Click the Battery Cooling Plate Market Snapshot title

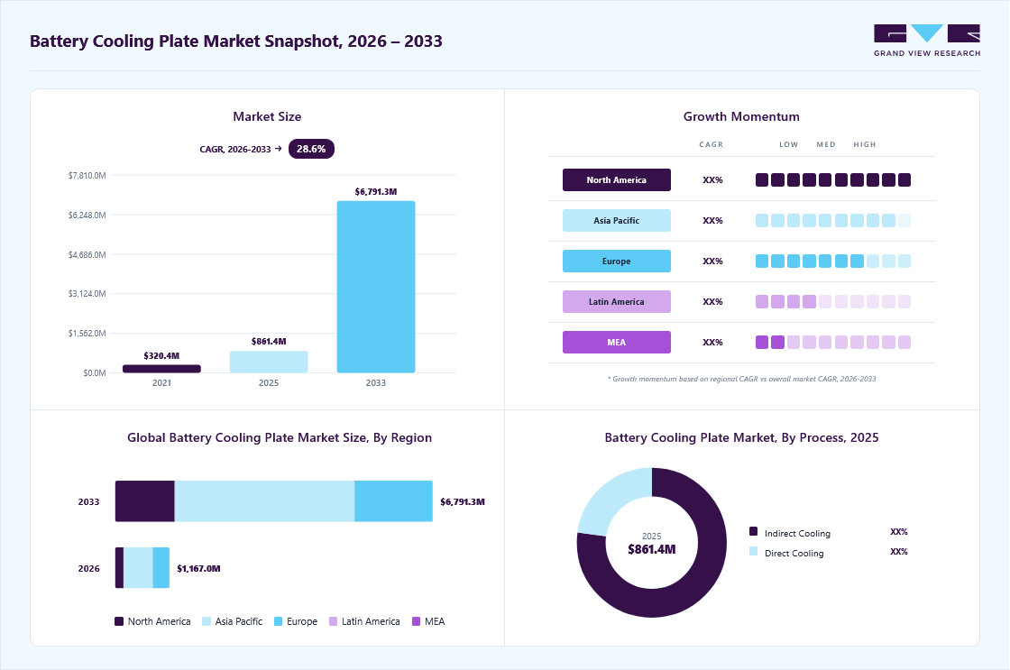236,41
